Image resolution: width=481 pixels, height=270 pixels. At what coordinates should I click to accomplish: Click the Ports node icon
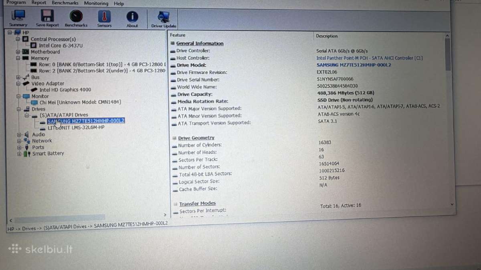[27, 147]
